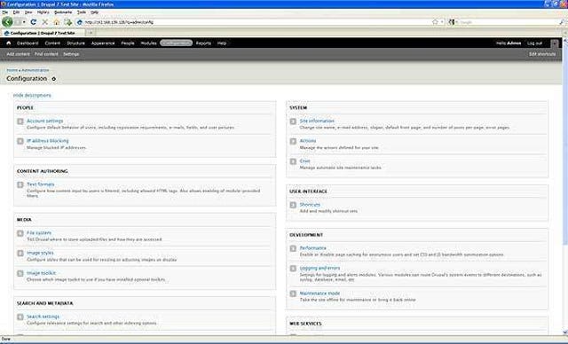Screen dimensions: 568x344
Task: Open Help in Drupal admin toolbar
Action: coord(222,43)
